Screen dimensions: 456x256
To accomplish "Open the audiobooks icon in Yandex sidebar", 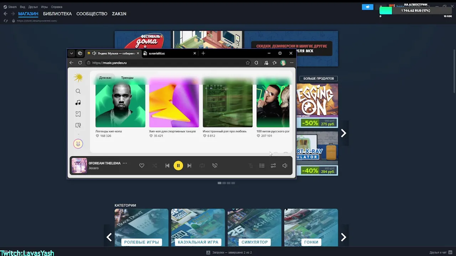I will 78,126.
